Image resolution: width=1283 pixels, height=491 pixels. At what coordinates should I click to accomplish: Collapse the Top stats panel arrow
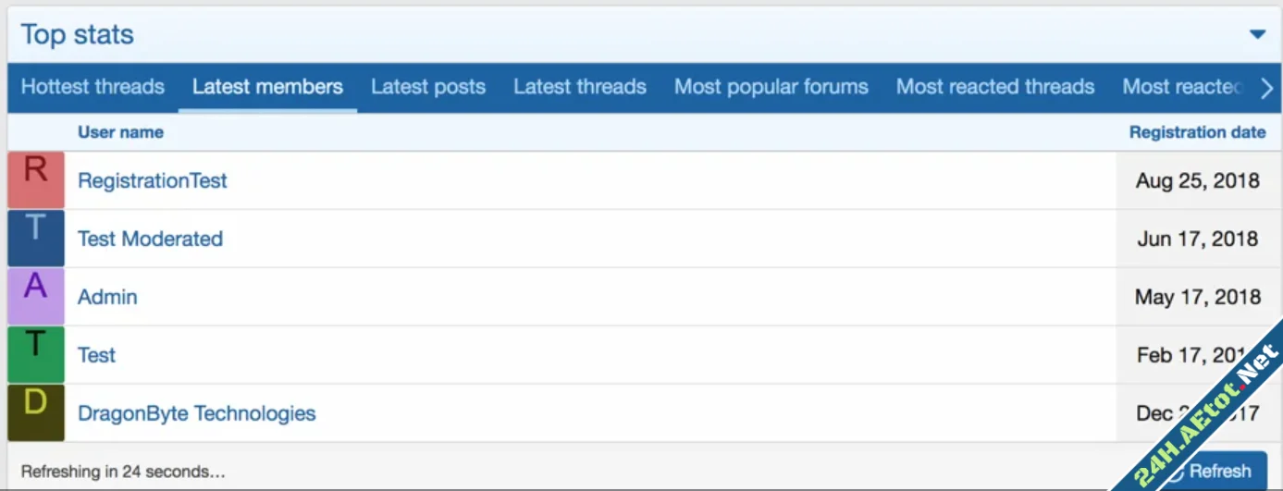click(x=1257, y=35)
